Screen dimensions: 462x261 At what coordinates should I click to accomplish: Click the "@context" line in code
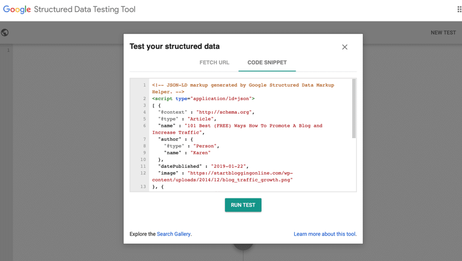pos(206,112)
